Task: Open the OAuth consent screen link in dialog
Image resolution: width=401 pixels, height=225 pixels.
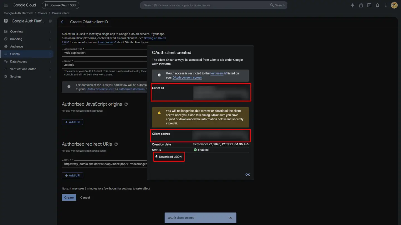Action: pyautogui.click(x=187, y=77)
